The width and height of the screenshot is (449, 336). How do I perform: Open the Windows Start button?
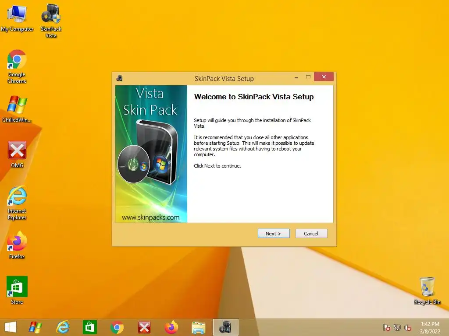click(x=11, y=327)
